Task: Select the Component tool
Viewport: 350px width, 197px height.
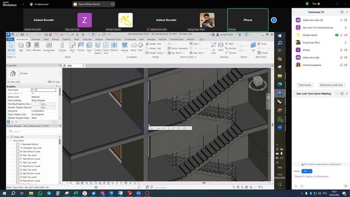Action: click(49, 47)
